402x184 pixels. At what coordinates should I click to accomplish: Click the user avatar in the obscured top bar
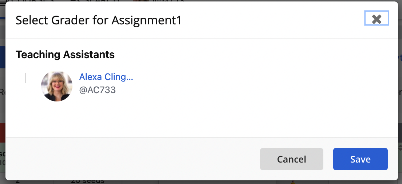point(141,1)
